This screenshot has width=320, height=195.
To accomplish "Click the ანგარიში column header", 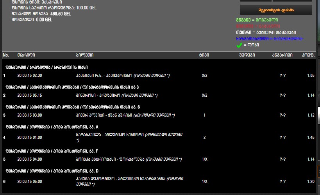I will [282, 55].
